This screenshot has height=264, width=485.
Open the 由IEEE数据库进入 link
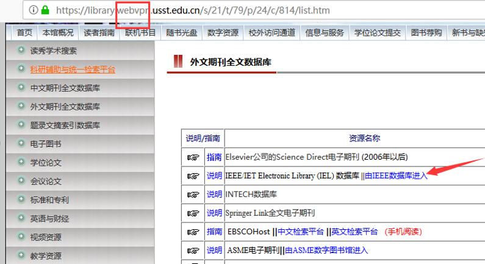(x=396, y=176)
